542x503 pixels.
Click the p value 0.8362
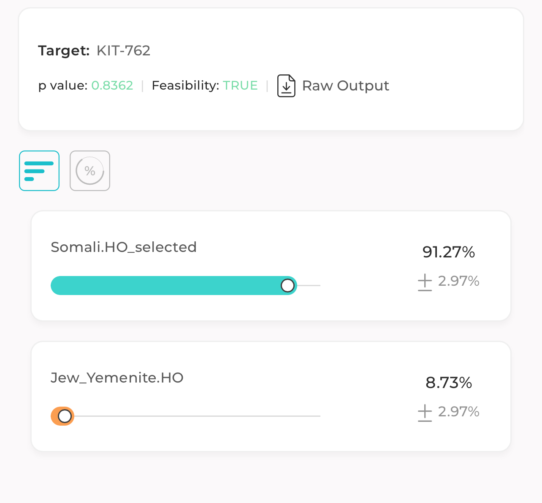point(112,85)
